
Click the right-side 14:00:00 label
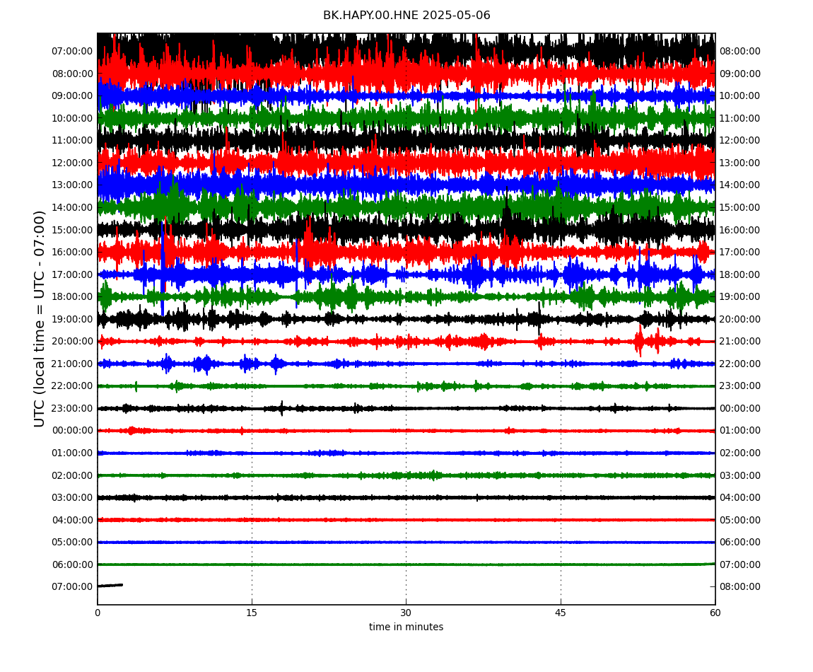740,185
